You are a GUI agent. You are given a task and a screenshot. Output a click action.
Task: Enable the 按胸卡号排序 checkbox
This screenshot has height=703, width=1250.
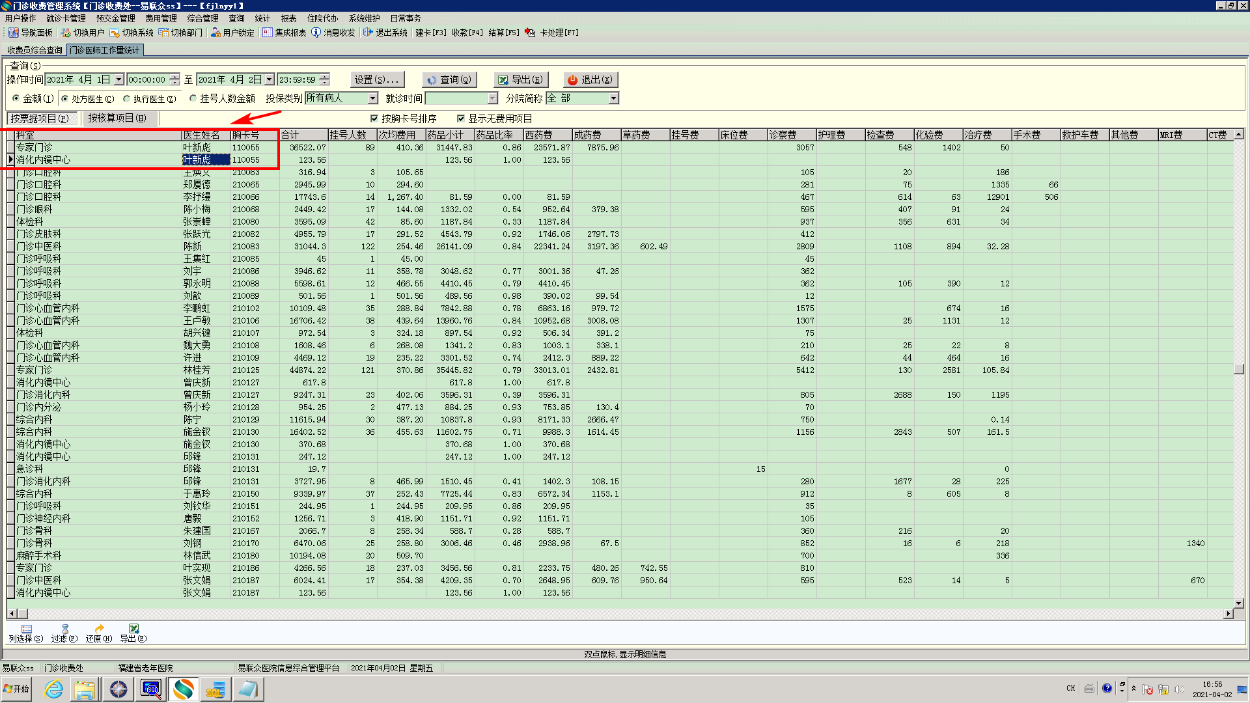click(374, 118)
